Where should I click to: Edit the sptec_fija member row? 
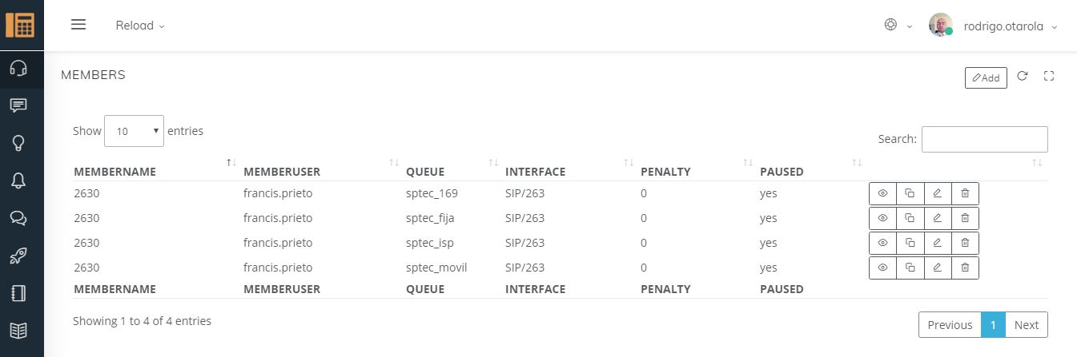[x=938, y=219]
